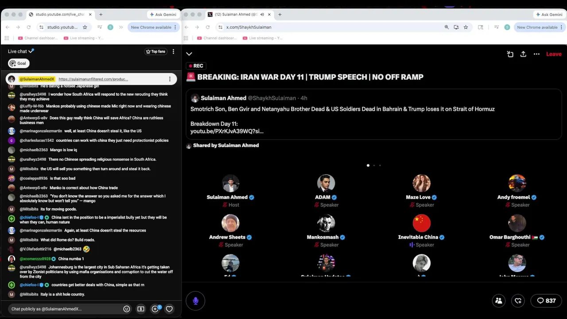Open Channel dashboard bookmark in left window
The image size is (567, 319).
point(38,38)
